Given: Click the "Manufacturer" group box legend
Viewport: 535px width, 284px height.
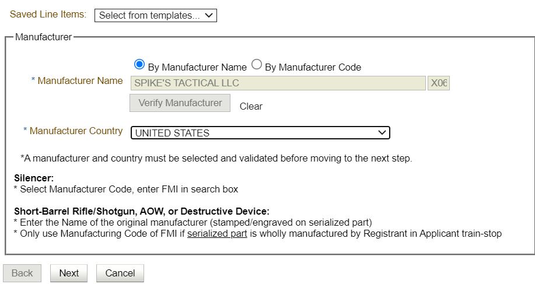Looking at the screenshot, I should (x=43, y=37).
